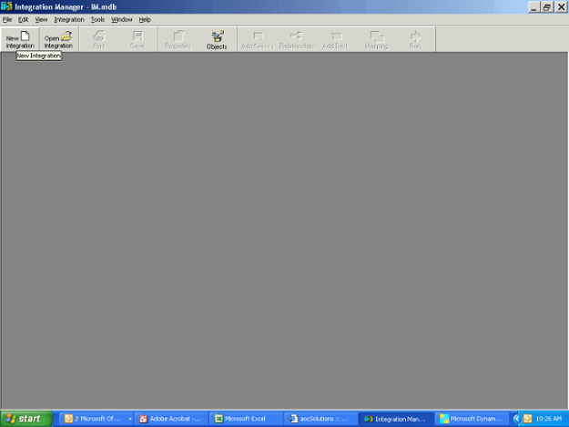The image size is (569, 427).
Task: Show the Help menu
Action: pos(145,19)
